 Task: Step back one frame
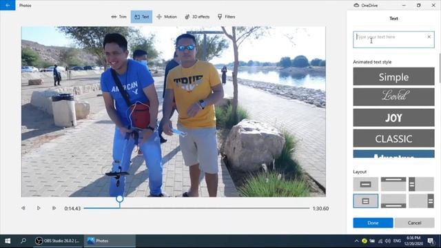point(23,208)
